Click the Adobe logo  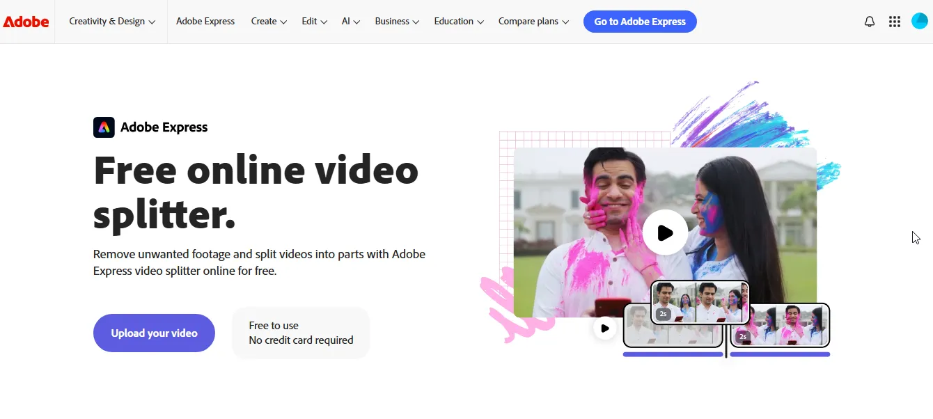[x=26, y=22]
